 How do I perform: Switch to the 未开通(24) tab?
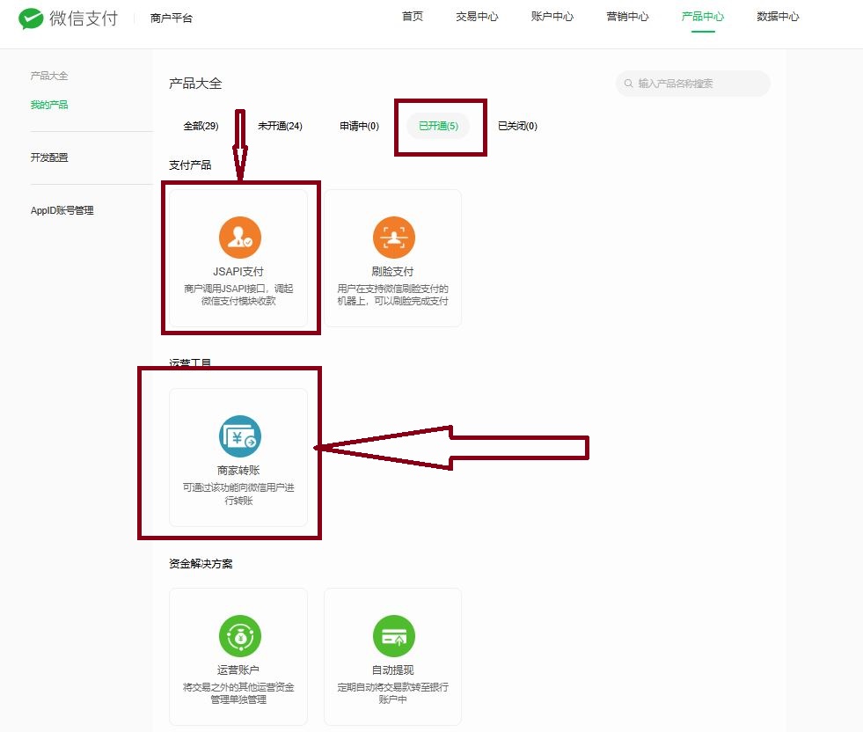pos(280,126)
